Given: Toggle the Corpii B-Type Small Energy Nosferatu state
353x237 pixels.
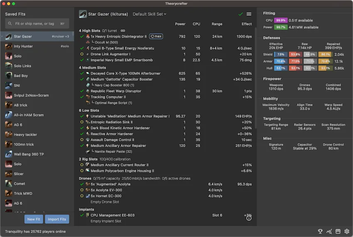Looking at the screenshot, I should pos(82,48).
